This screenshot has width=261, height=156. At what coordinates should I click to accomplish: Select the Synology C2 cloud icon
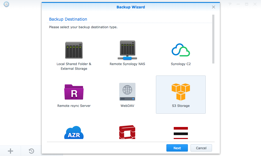click(181, 50)
